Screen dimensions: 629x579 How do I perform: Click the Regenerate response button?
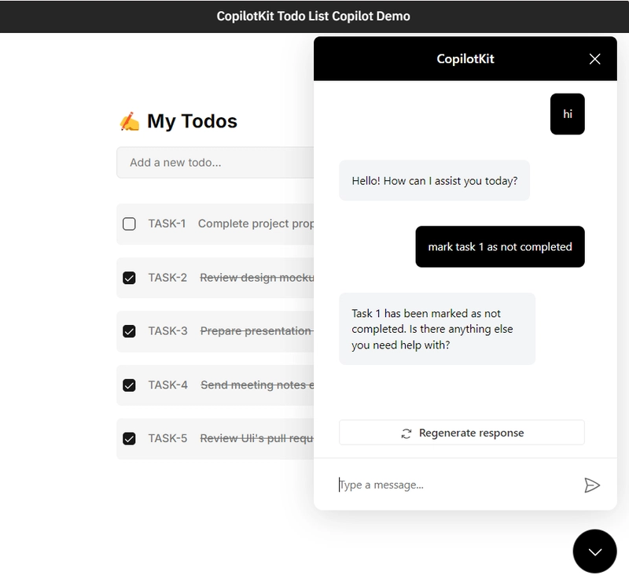pos(462,433)
